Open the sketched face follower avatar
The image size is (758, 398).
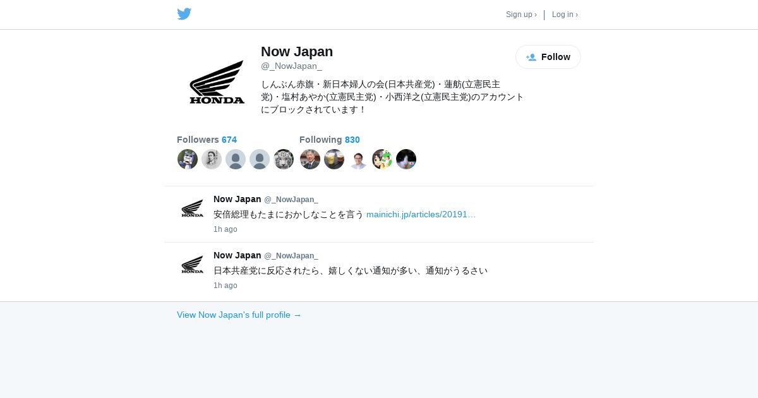(x=212, y=159)
